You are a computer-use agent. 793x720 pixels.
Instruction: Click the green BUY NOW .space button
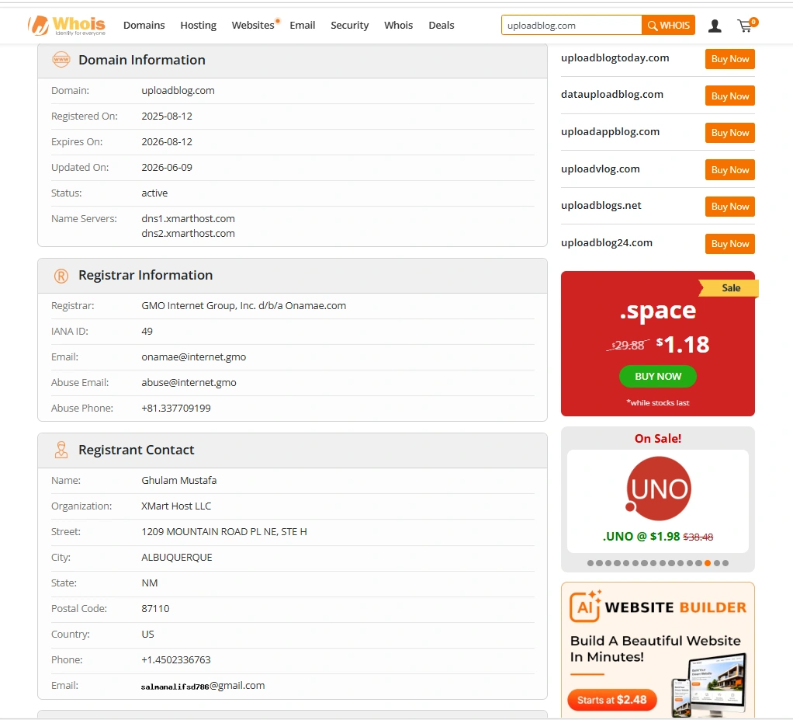657,377
